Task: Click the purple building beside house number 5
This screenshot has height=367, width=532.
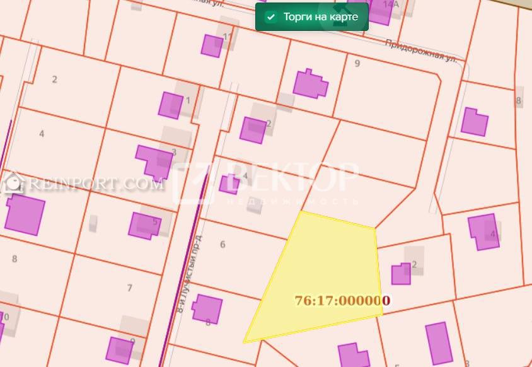Action: point(144,226)
